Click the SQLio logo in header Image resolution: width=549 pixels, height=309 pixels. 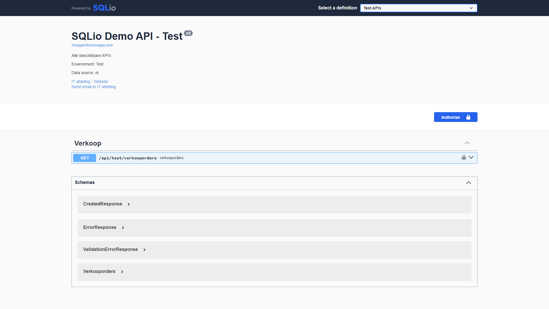point(104,8)
